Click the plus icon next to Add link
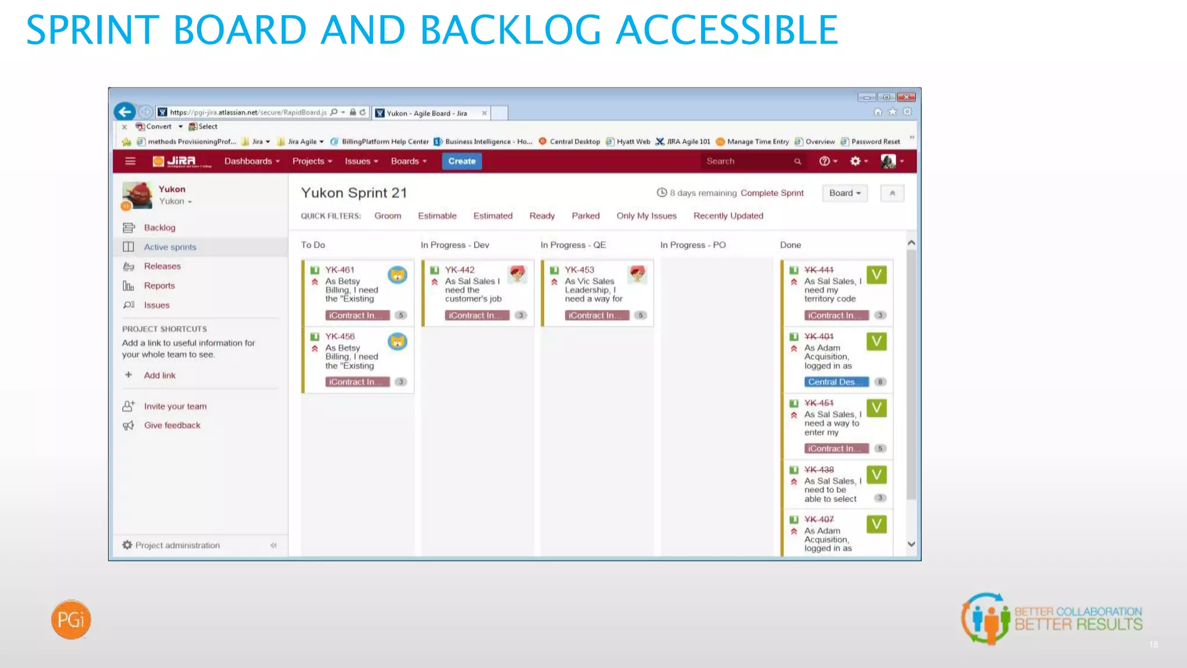1187x668 pixels. tap(129, 375)
